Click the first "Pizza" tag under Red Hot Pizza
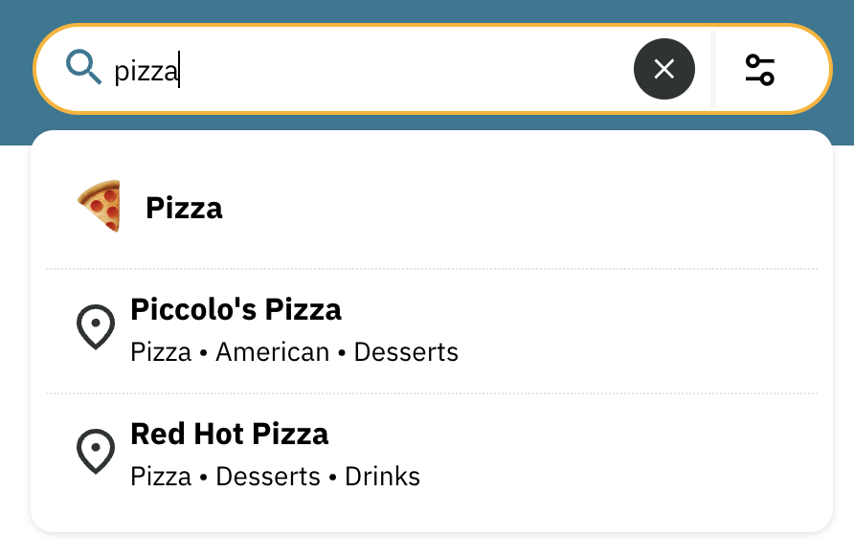Viewport: 854px width, 559px height. click(161, 476)
